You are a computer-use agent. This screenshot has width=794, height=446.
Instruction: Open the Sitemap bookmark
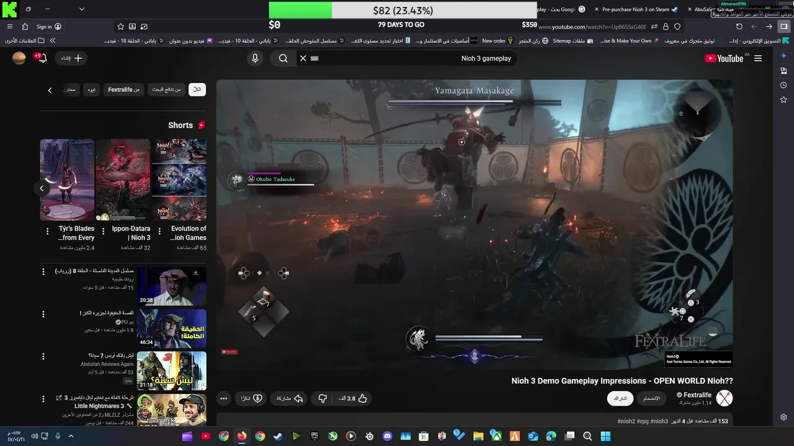573,41
